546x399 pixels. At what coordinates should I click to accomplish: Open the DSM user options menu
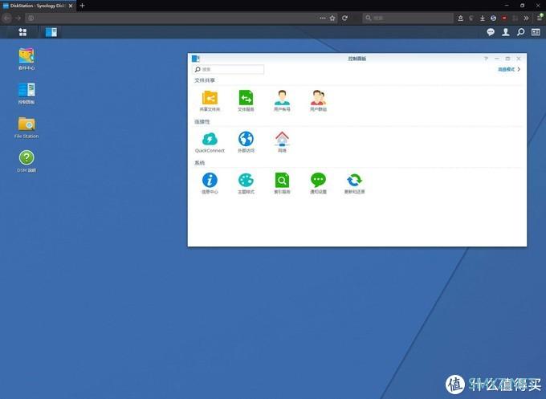click(x=506, y=32)
